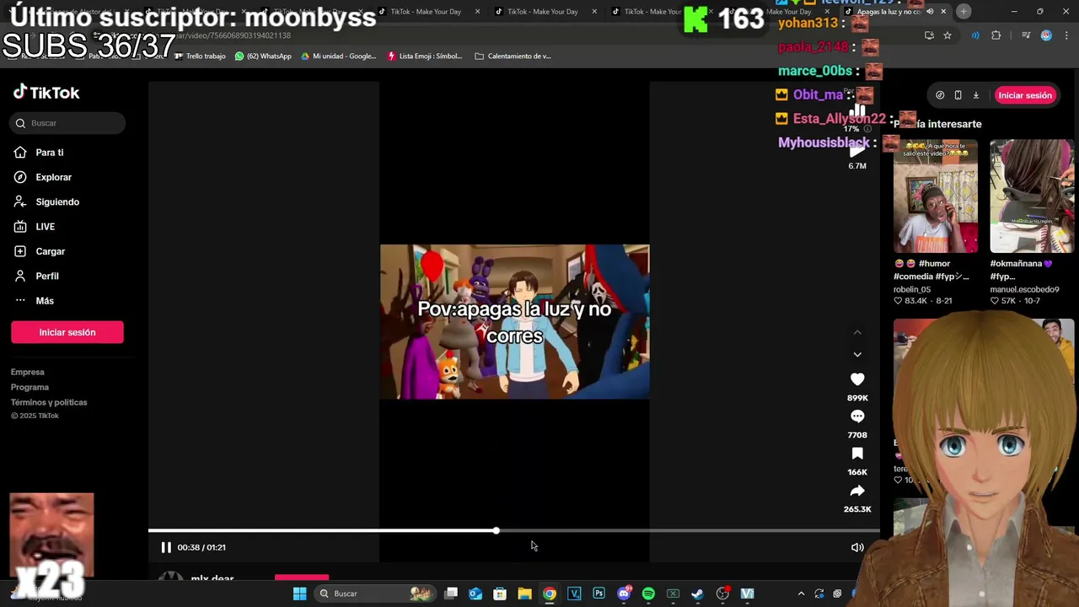Open File Explorer from the taskbar

point(524,594)
